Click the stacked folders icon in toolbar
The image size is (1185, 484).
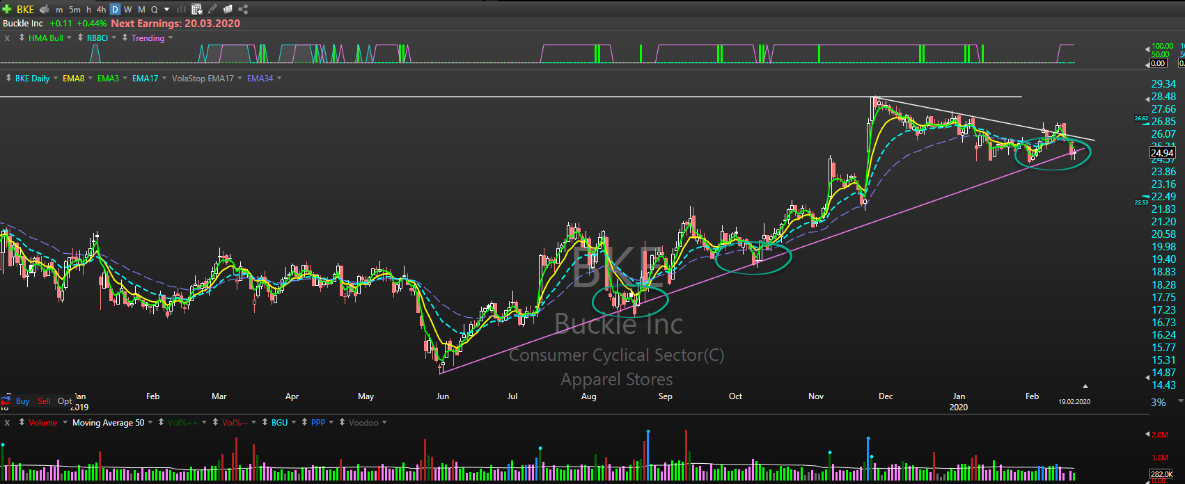pos(228,9)
